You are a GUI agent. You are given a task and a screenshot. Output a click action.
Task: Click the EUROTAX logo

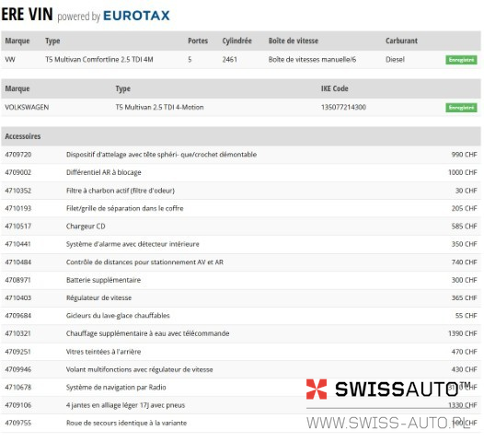pyautogui.click(x=136, y=16)
